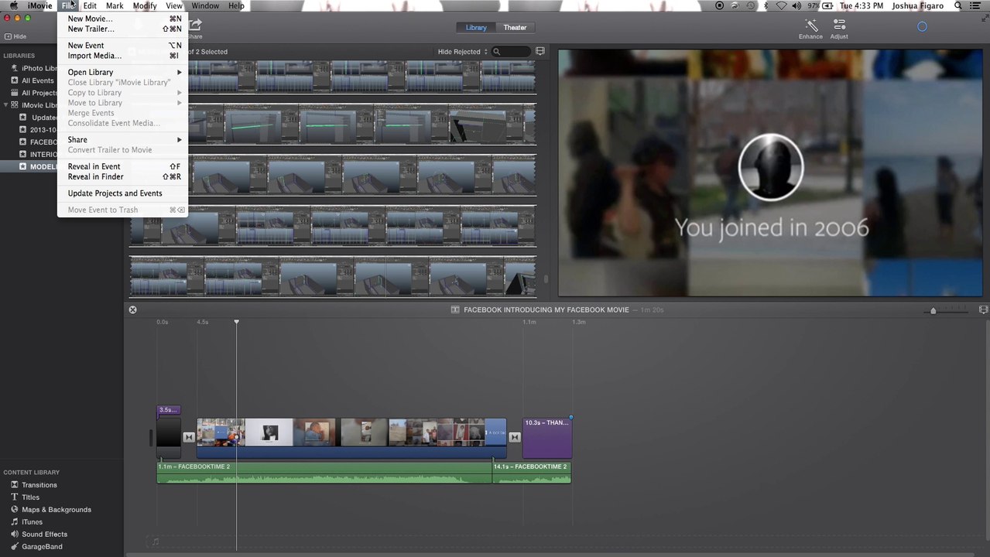Screen dimensions: 990x557
Task: Open the Apple menu
Action: click(x=13, y=5)
